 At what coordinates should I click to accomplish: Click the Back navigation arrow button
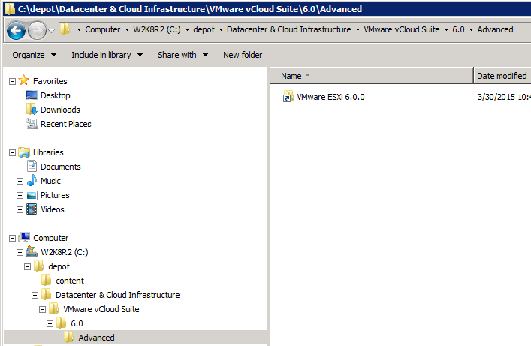(16, 30)
